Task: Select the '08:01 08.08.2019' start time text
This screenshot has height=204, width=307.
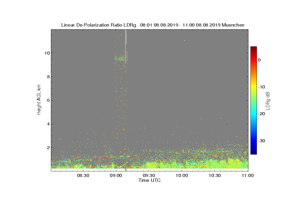Action: 159,25
